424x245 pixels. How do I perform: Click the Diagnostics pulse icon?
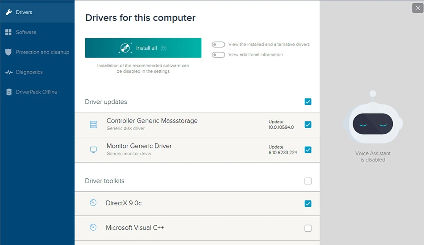tap(8, 72)
